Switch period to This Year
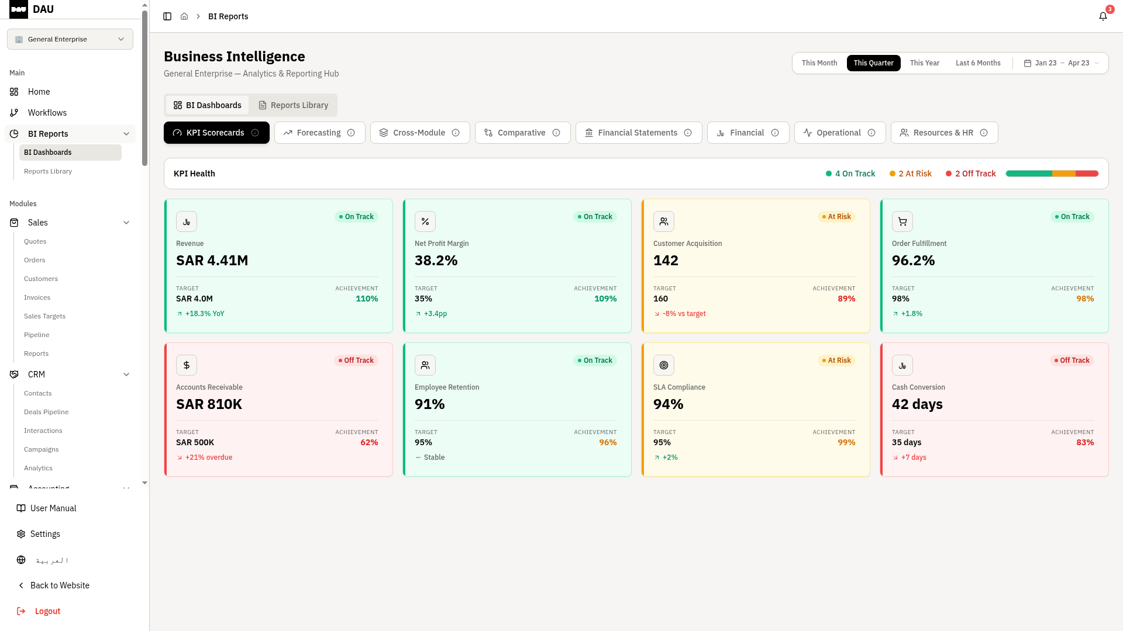1123x631 pixels. click(924, 63)
